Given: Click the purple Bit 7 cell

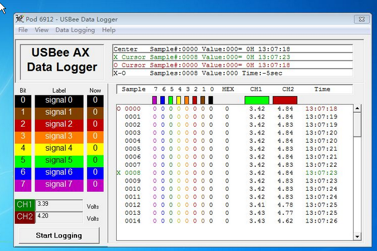Looking at the screenshot, I should pos(23,185).
